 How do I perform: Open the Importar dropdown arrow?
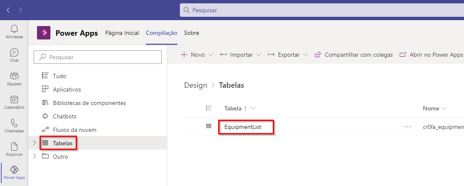[258, 55]
